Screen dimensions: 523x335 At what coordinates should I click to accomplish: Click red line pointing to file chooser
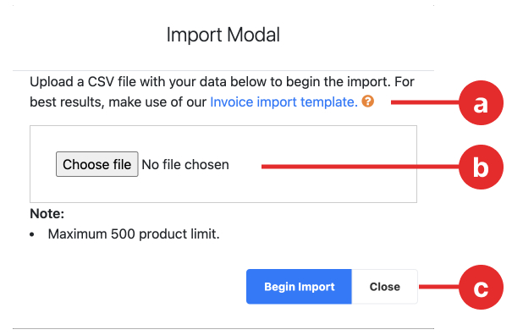[x=361, y=167]
